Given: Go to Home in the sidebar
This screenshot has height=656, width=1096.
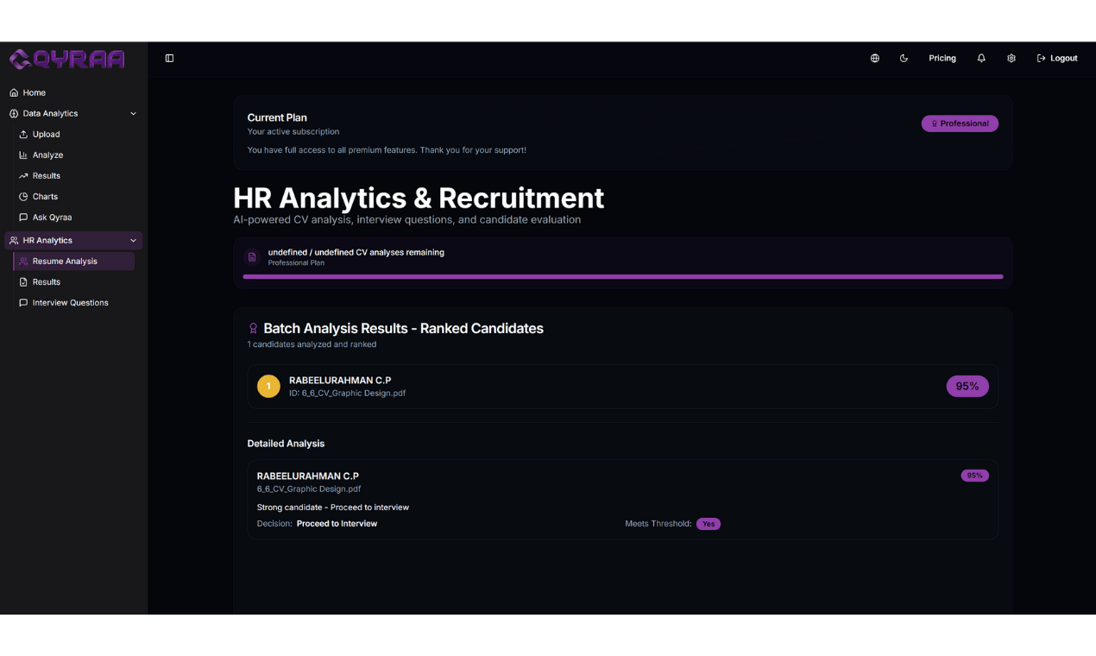Looking at the screenshot, I should [33, 92].
